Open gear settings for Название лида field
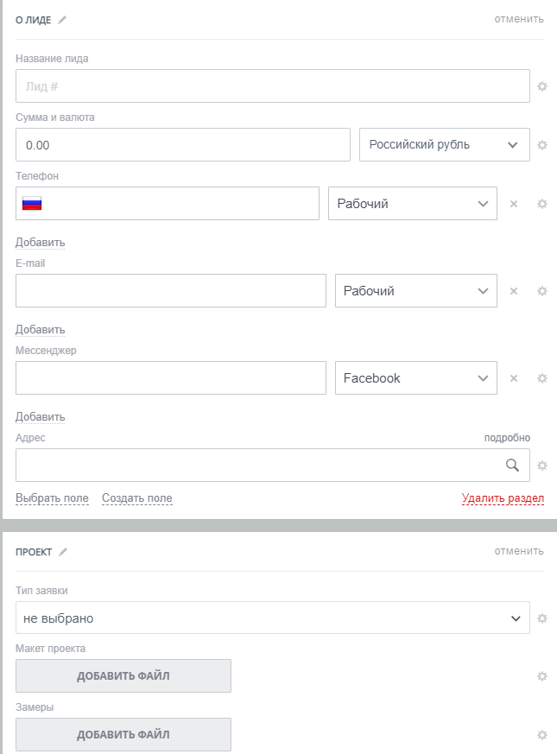 542,86
